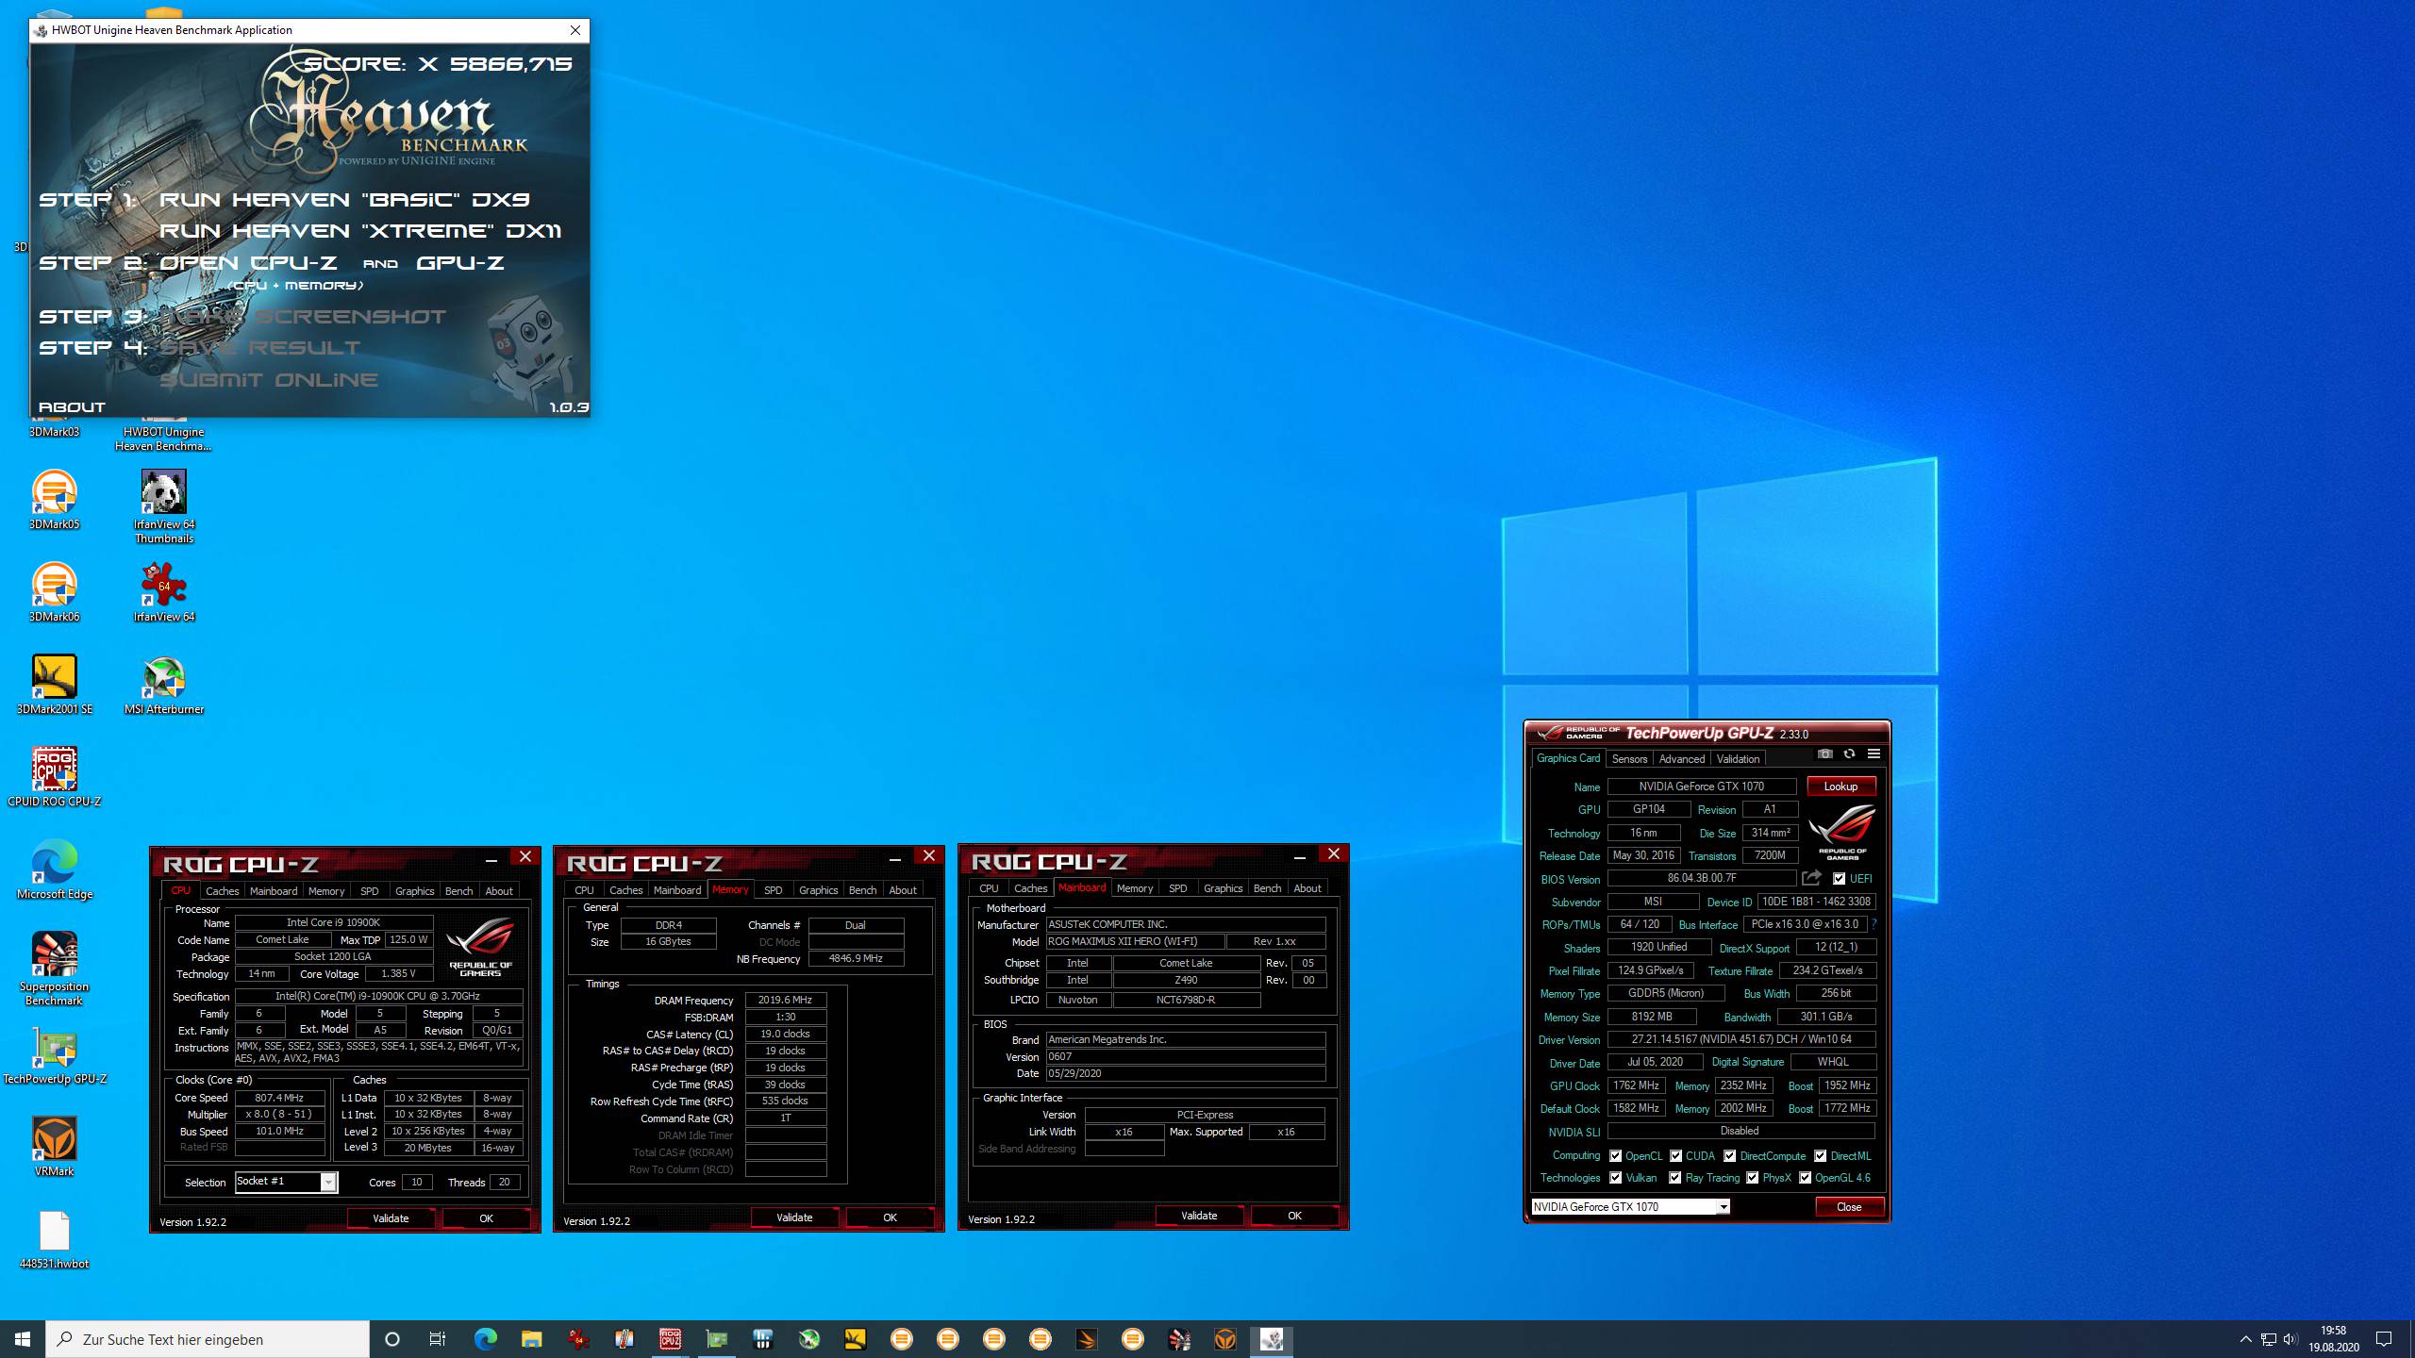
Task: Toggle the DirectCompute checkbox
Action: coord(1729,1156)
